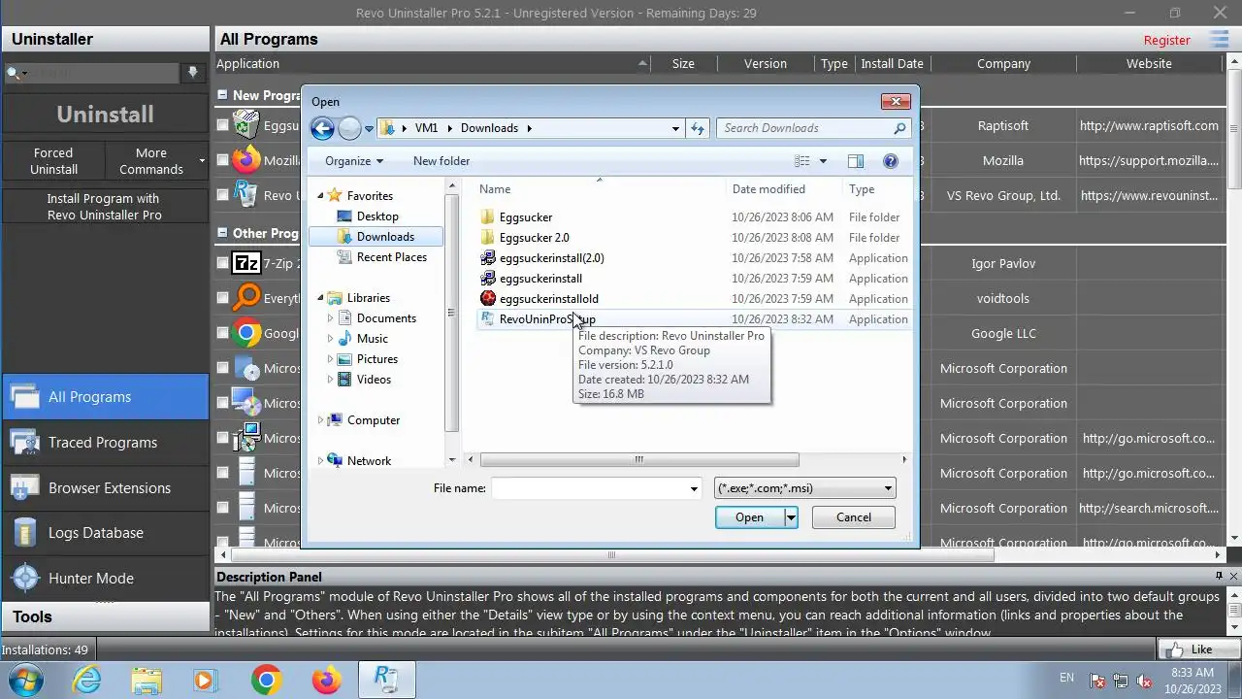Expand the address bar path dropdown
This screenshot has width=1242, height=699.
(x=675, y=128)
